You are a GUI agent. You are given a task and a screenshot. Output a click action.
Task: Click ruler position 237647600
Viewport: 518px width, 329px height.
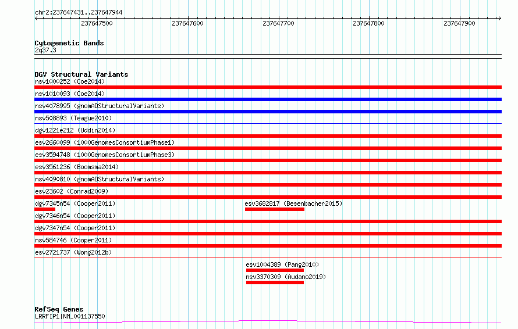click(x=187, y=23)
